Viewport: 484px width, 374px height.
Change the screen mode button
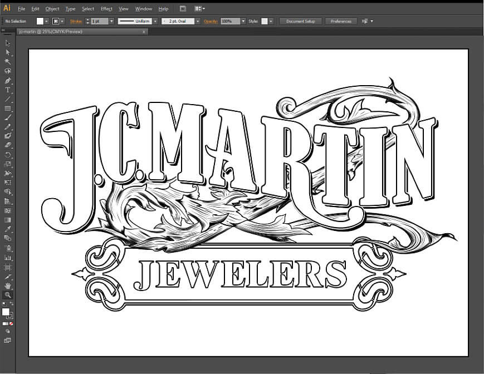tap(8, 341)
